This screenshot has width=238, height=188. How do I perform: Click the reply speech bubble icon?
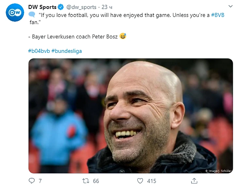coord(32,181)
